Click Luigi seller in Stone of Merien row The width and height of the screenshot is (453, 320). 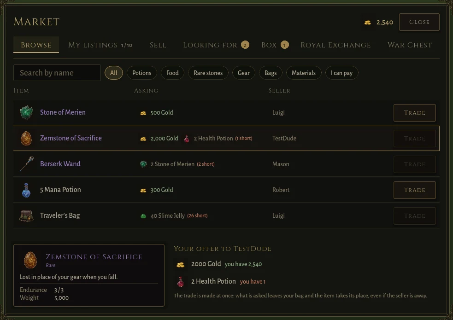coord(278,112)
